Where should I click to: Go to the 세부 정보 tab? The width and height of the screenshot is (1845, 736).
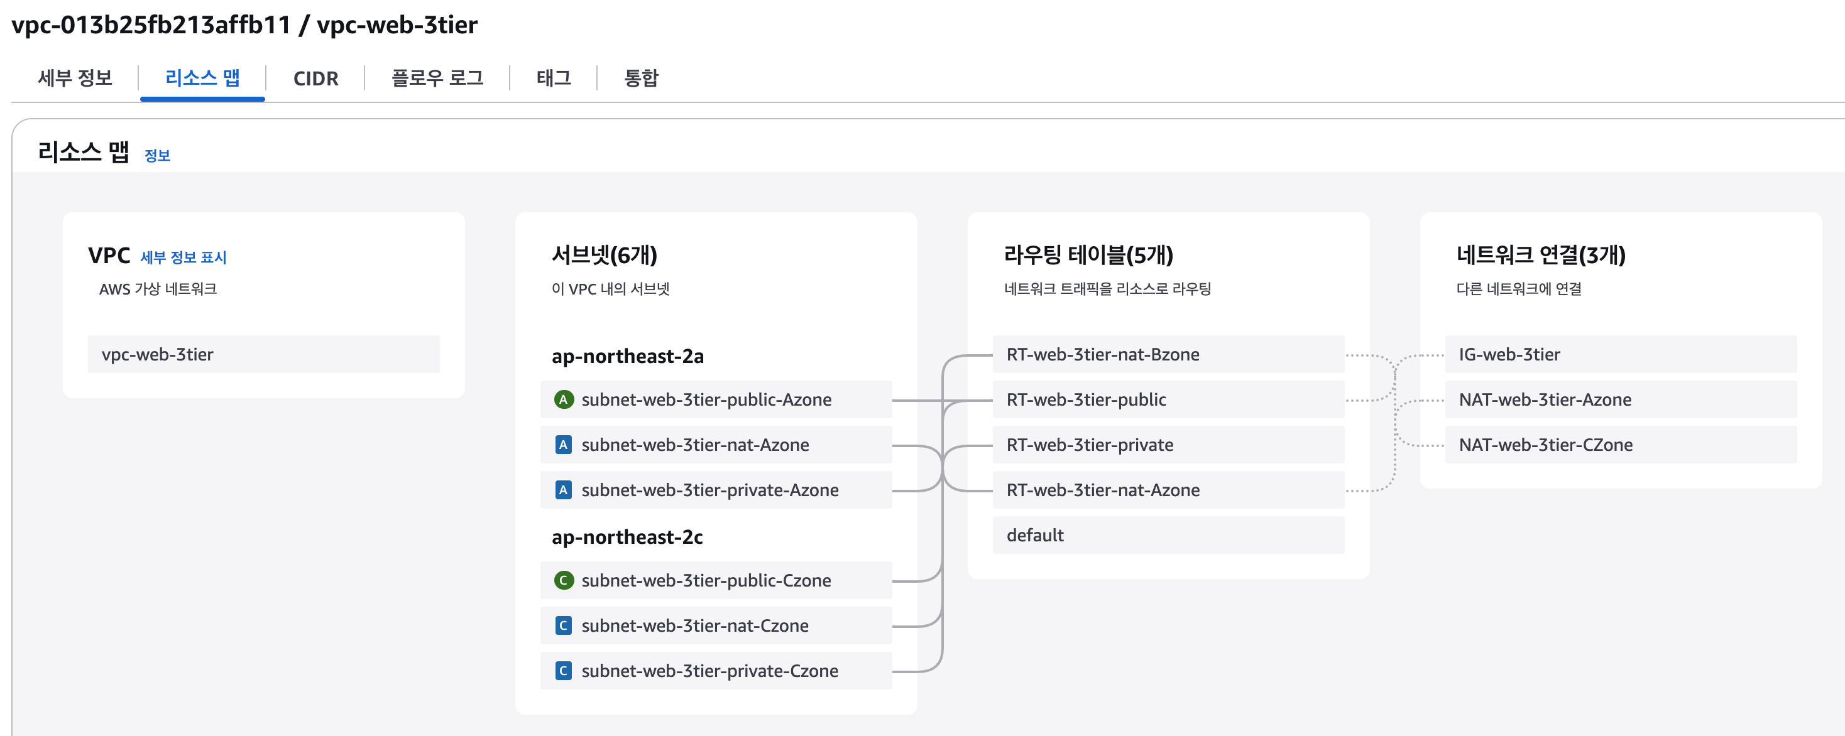tap(75, 78)
